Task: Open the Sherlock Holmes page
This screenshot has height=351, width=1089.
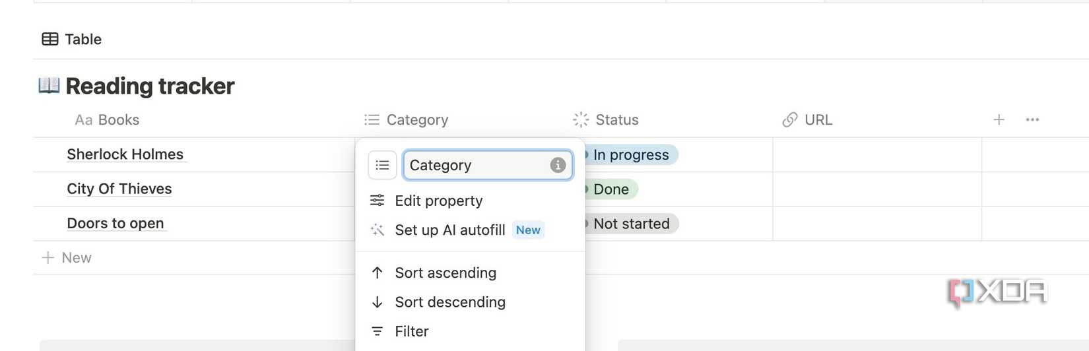Action: 125,154
